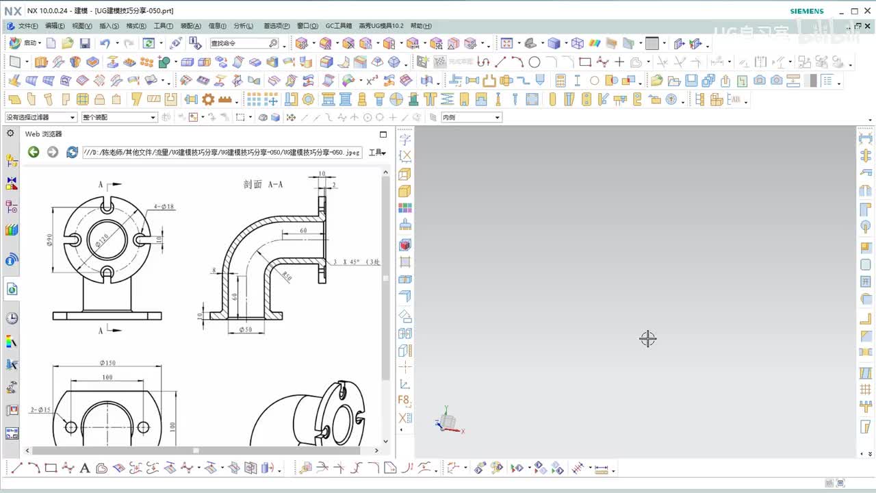Click the 工具 button in browser panel
The image size is (876, 493).
[377, 153]
